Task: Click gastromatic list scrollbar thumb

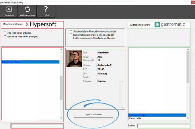Action: [188, 67]
